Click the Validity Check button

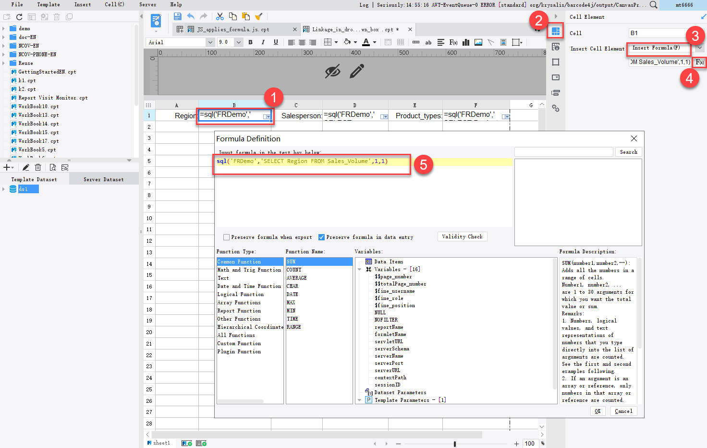(462, 236)
